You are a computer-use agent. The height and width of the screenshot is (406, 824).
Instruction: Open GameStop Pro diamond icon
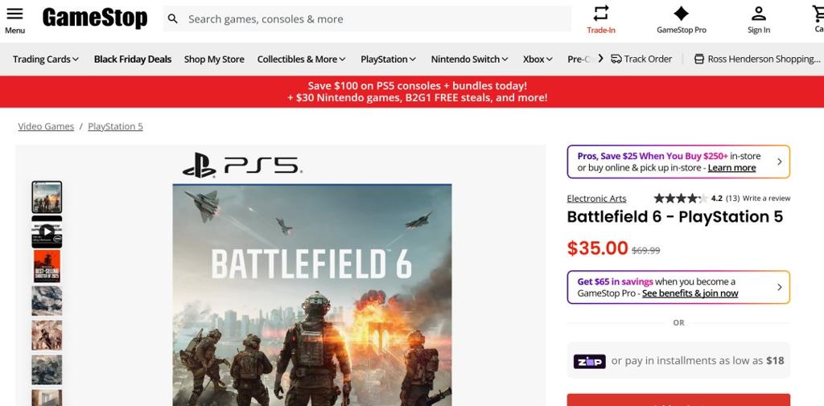(681, 13)
